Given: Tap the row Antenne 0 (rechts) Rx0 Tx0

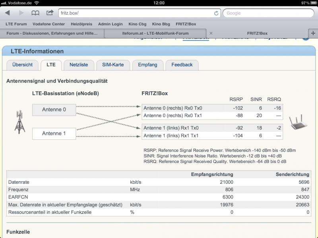Looking at the screenshot, I should (x=212, y=108).
